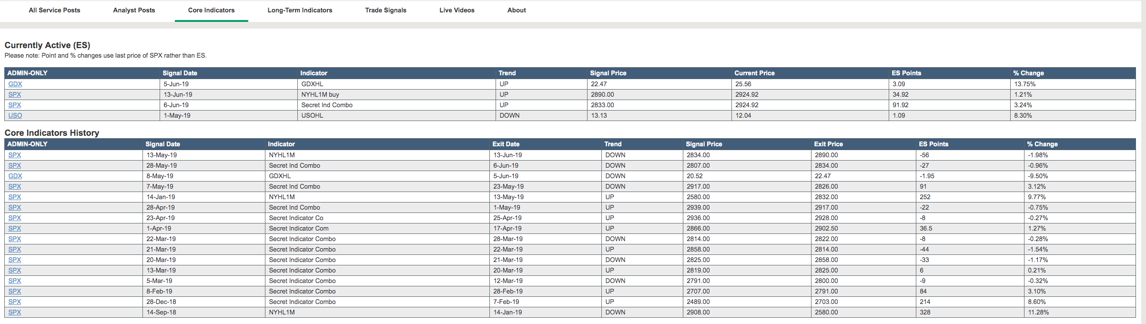Open the Live Videos tab
Image resolution: width=1146 pixels, height=324 pixels.
tap(456, 10)
